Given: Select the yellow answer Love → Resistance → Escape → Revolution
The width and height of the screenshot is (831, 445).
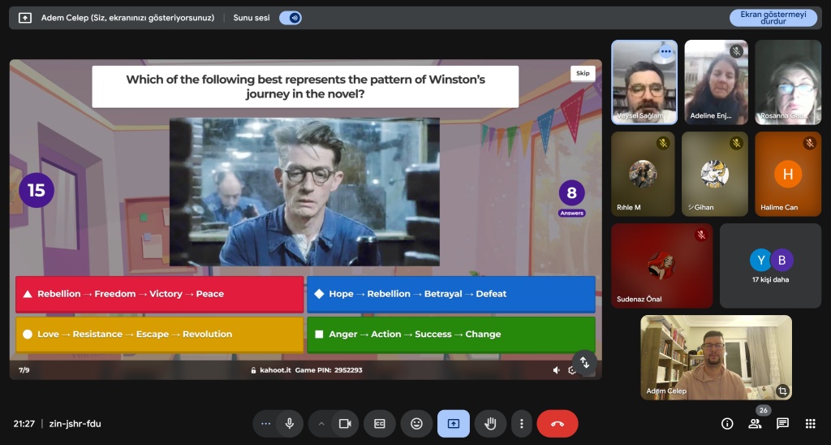Looking at the screenshot, I should coord(160,334).
